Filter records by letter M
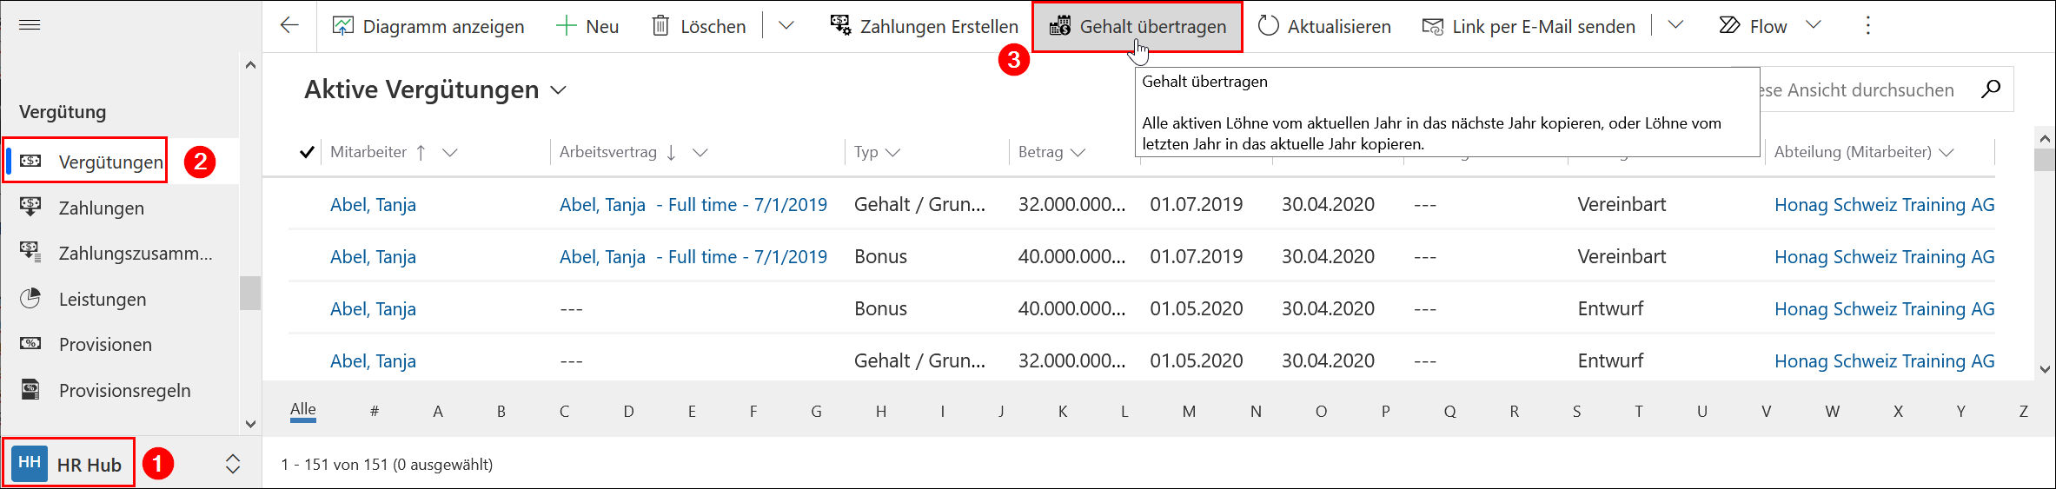Image resolution: width=2056 pixels, height=489 pixels. [1189, 412]
